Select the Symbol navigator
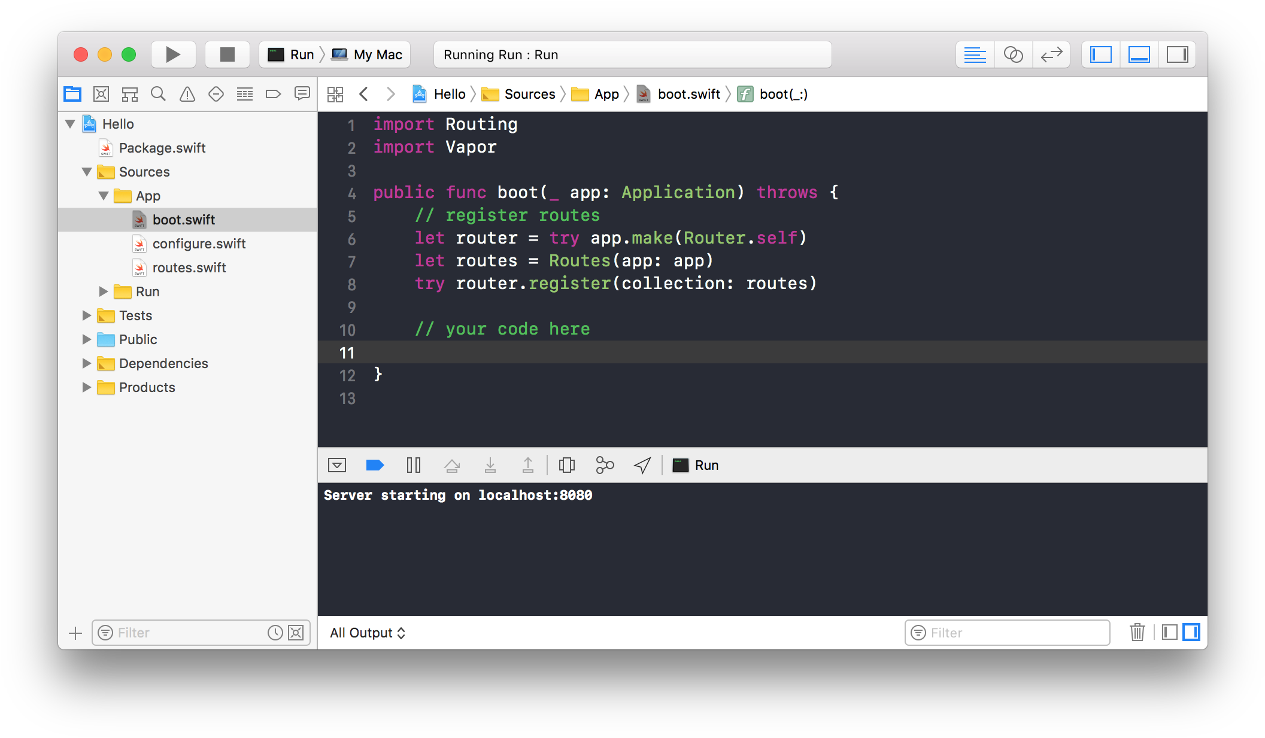Screen dimensions: 1265x738 tap(129, 94)
